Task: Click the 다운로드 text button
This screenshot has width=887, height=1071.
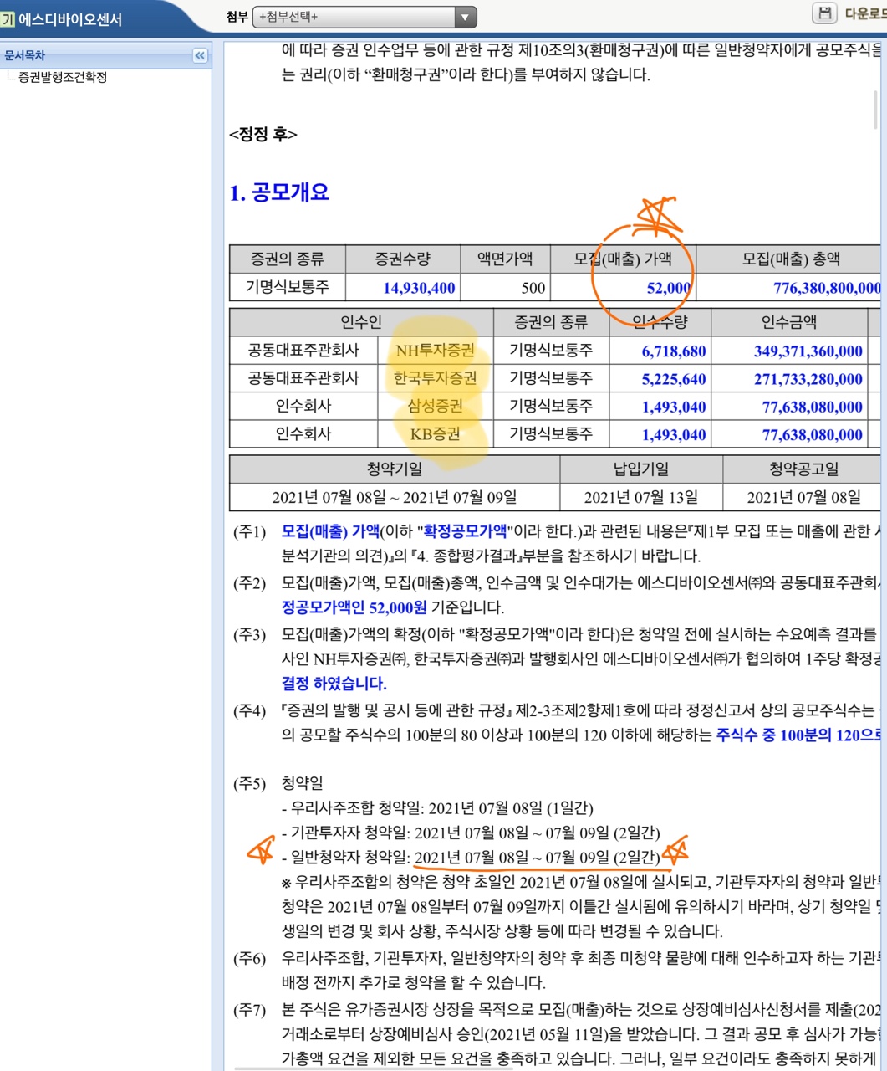Action: click(865, 13)
